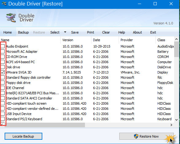
Task: Click the vertical scrollbar thumb
Action: (x=176, y=49)
